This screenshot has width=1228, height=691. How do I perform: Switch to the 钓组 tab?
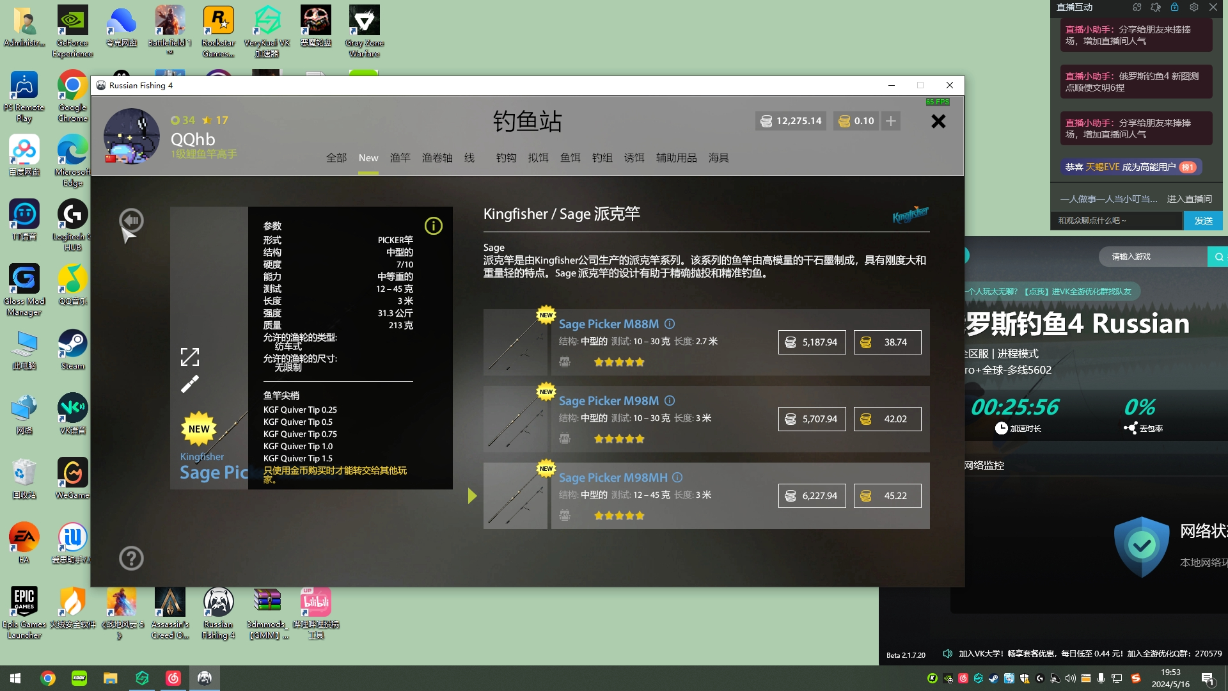[x=602, y=158]
